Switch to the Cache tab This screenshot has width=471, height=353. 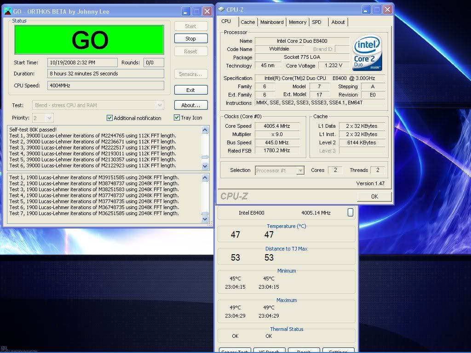[247, 22]
